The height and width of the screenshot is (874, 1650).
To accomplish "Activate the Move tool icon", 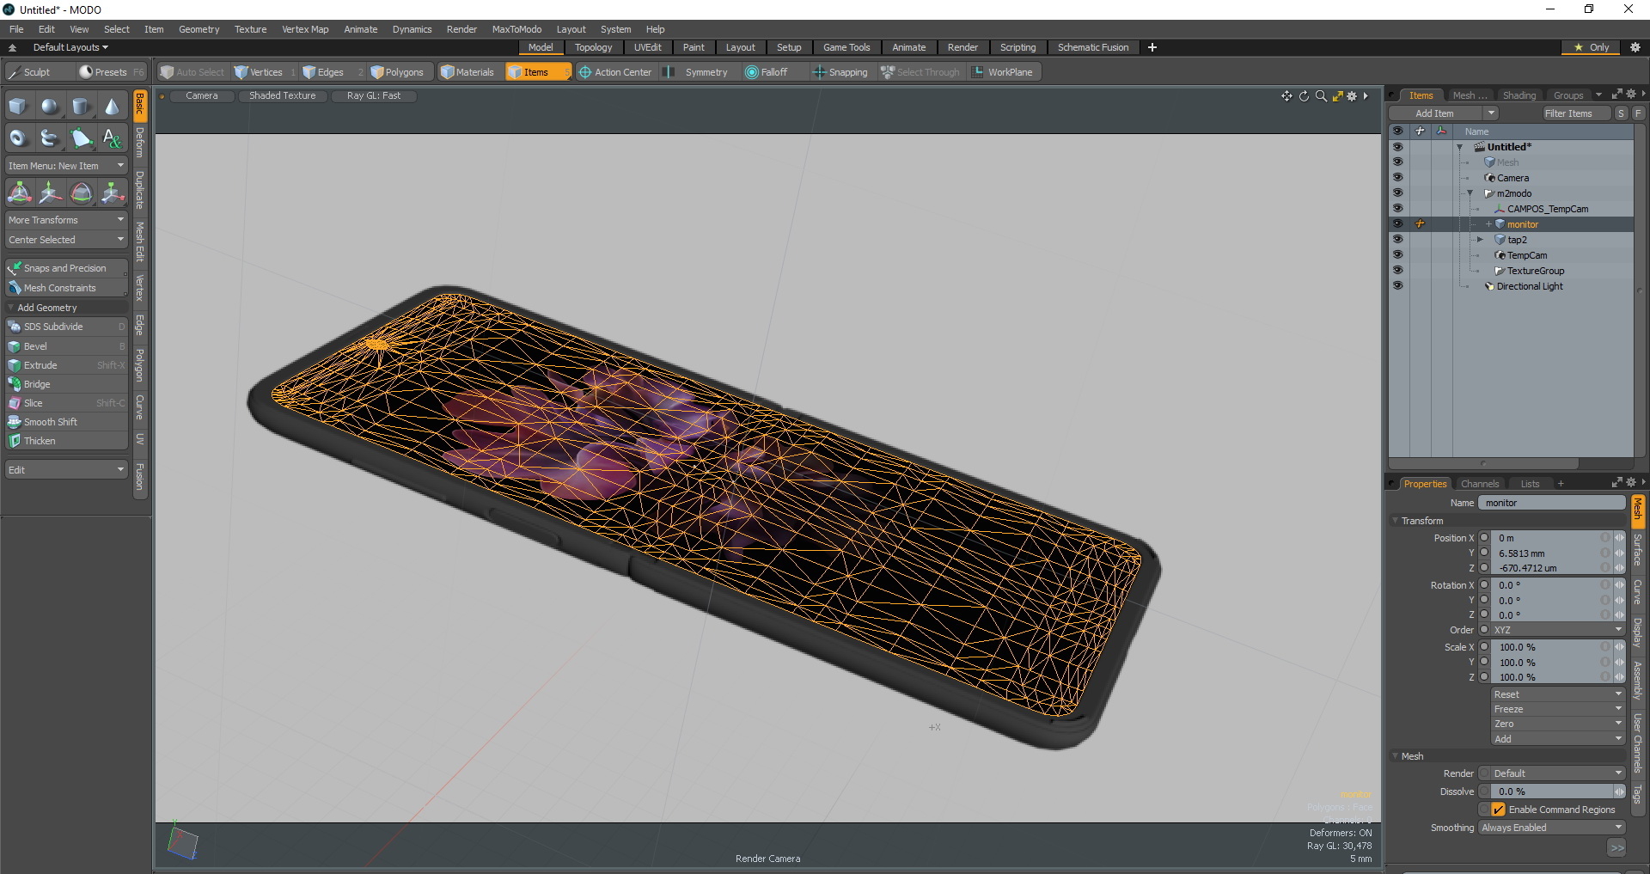I will (50, 193).
